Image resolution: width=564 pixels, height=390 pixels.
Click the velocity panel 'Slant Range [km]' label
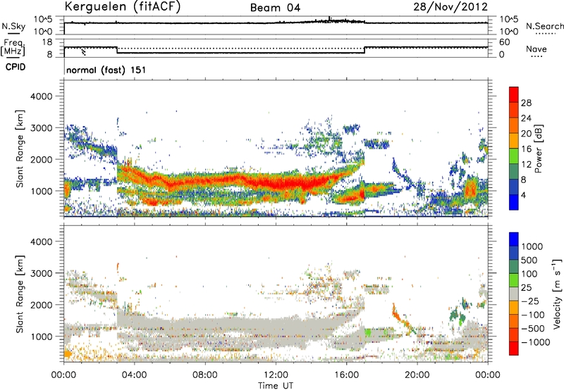tap(20, 294)
